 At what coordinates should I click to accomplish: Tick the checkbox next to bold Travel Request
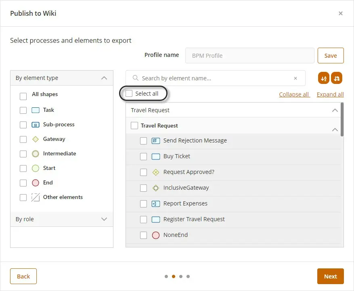(134, 126)
